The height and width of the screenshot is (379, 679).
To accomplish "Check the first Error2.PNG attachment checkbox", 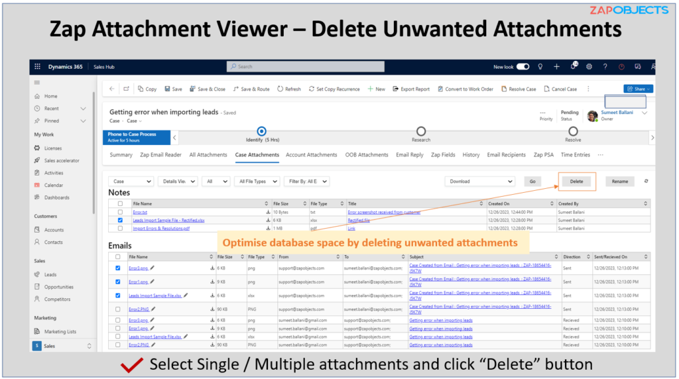I will click(118, 309).
